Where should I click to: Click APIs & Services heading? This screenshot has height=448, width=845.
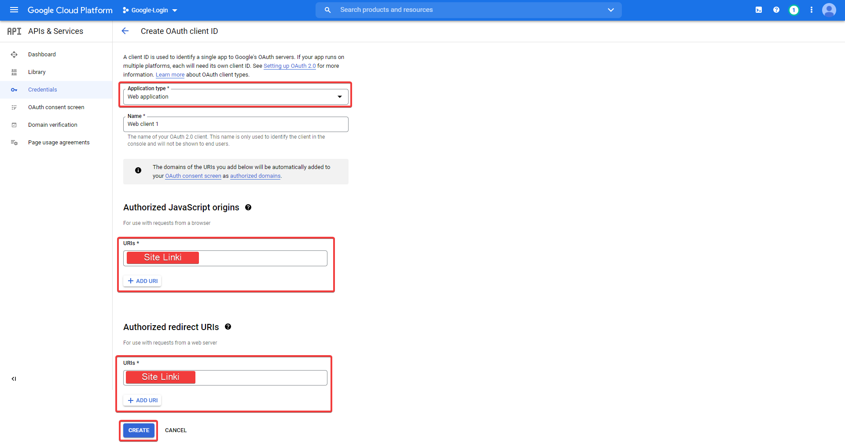[x=55, y=31]
